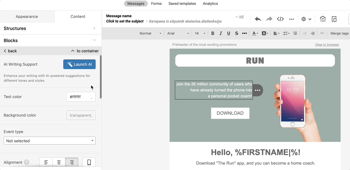
Task: Open the font color picker
Action: point(255,33)
